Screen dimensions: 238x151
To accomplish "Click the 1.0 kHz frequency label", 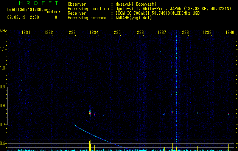I will click(3, 68).
